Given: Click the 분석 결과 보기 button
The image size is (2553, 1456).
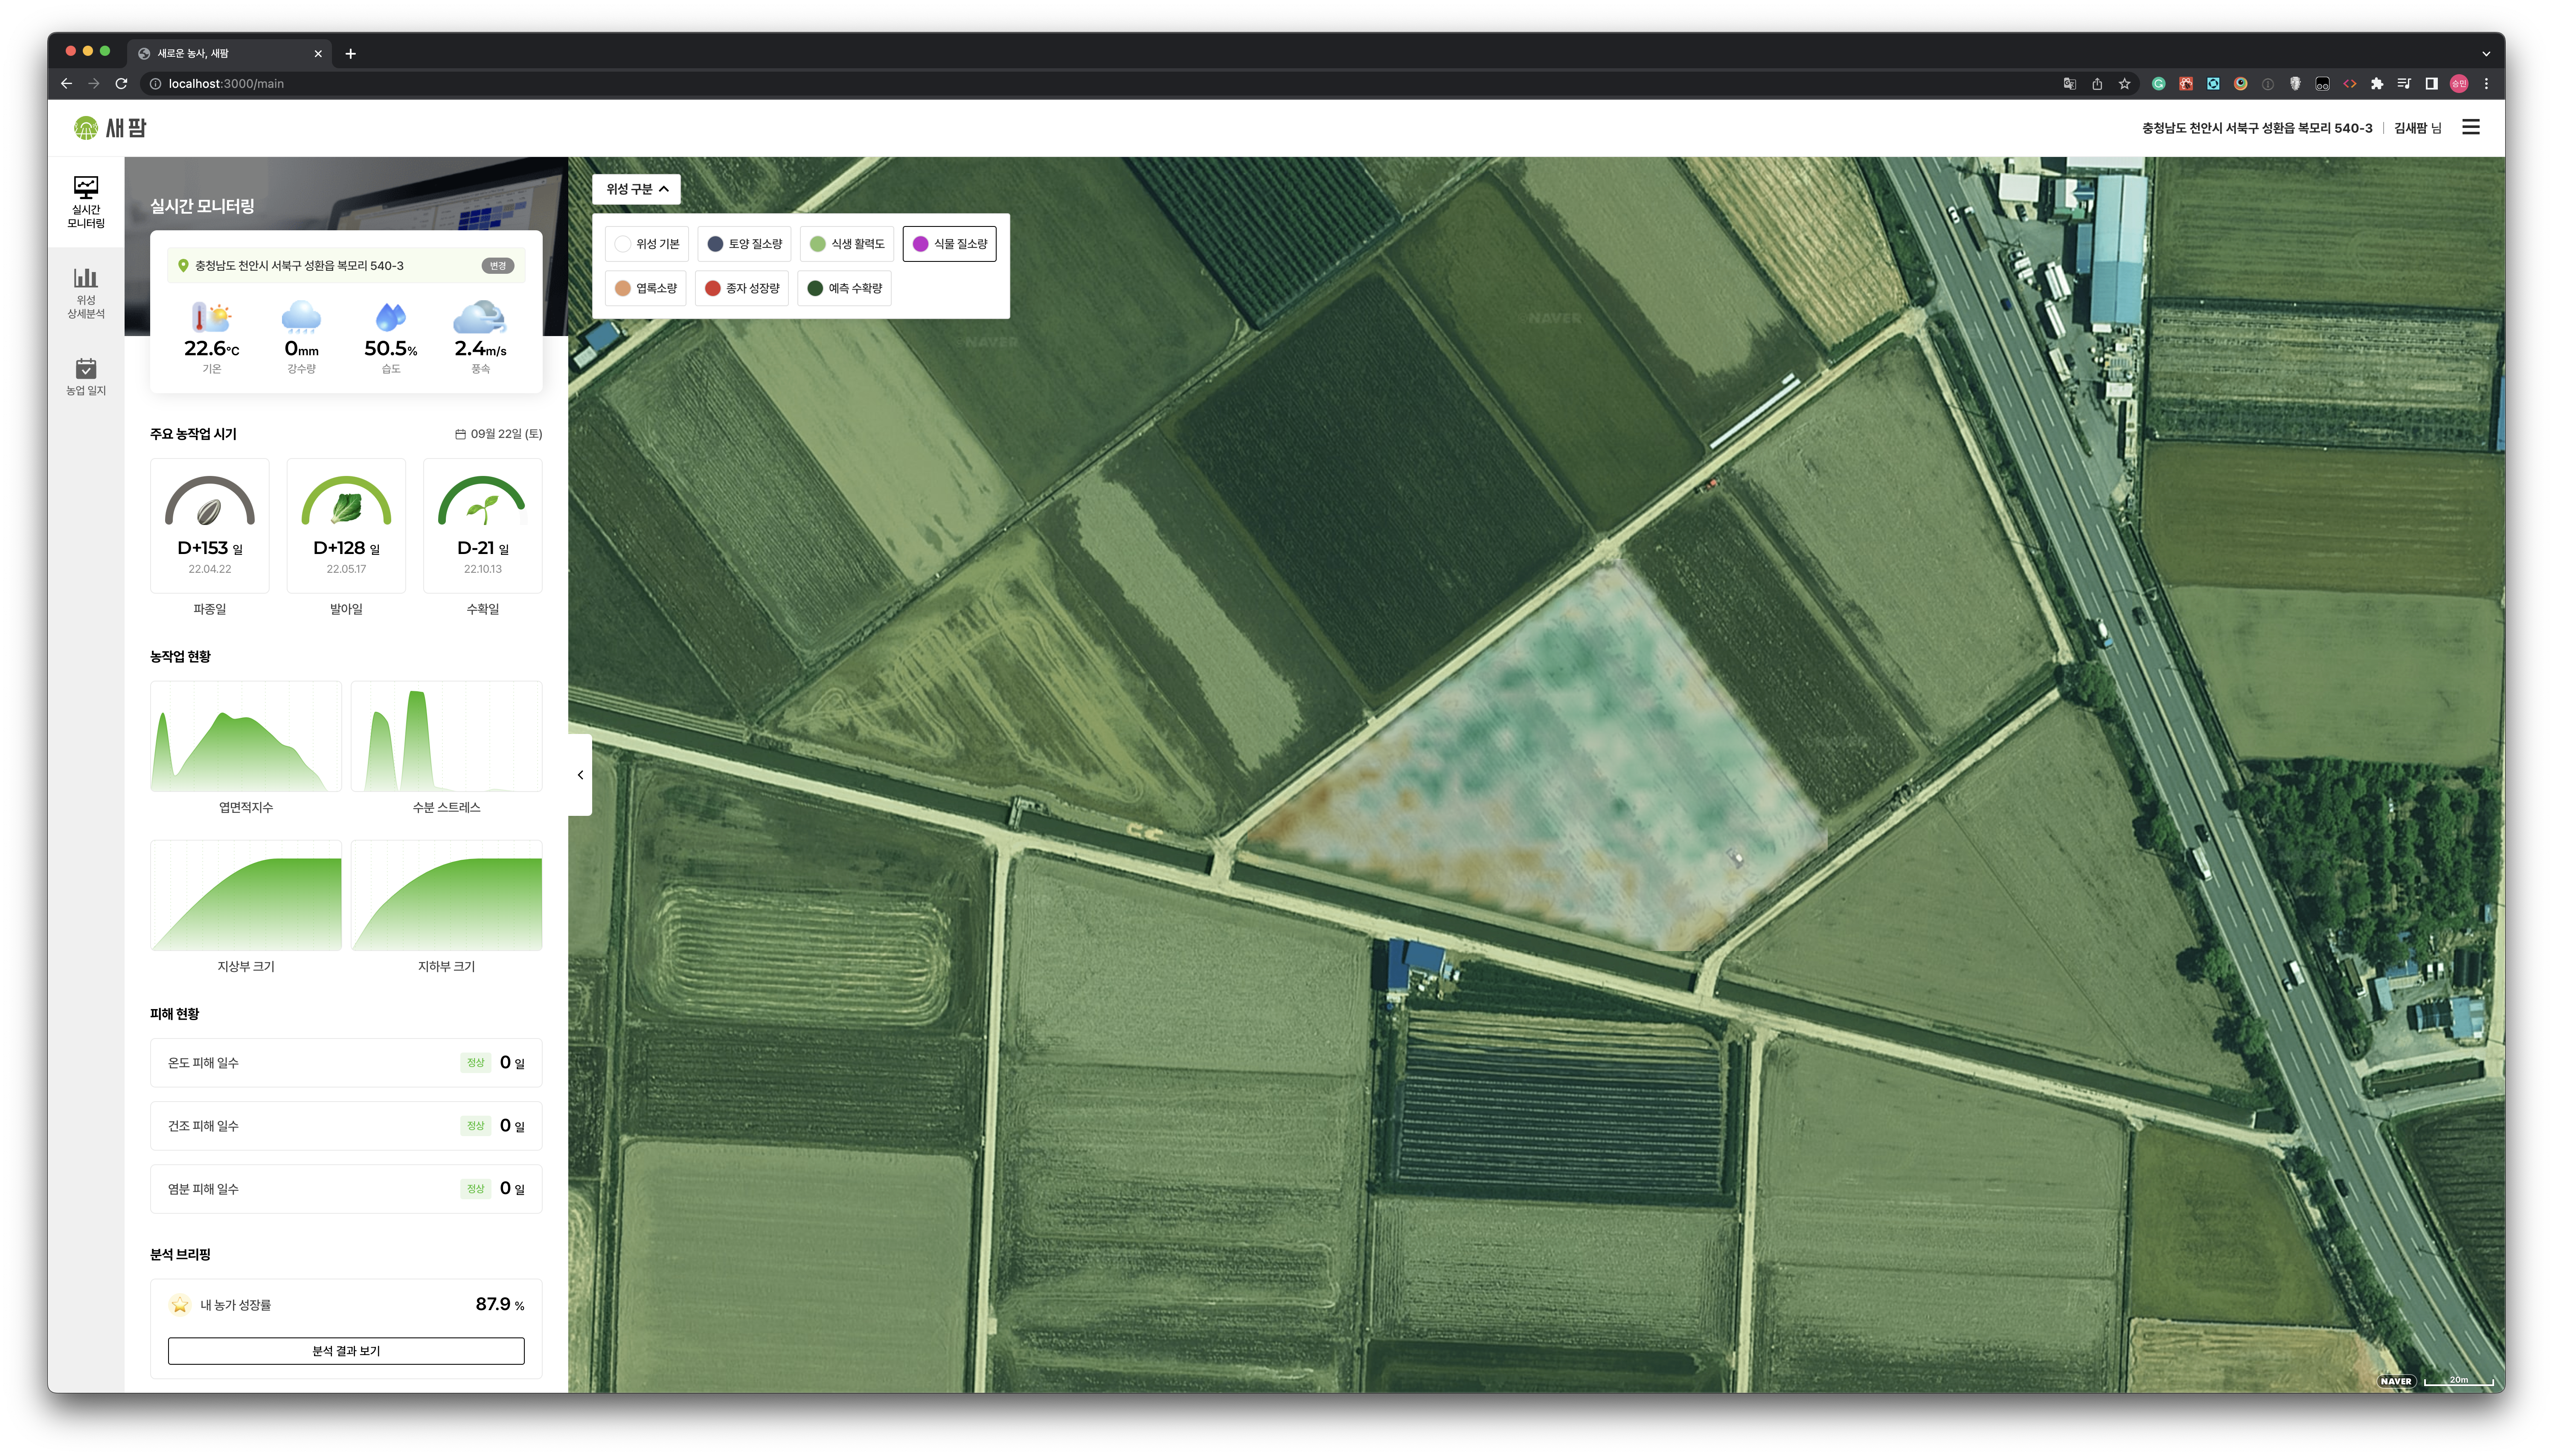Looking at the screenshot, I should point(345,1351).
